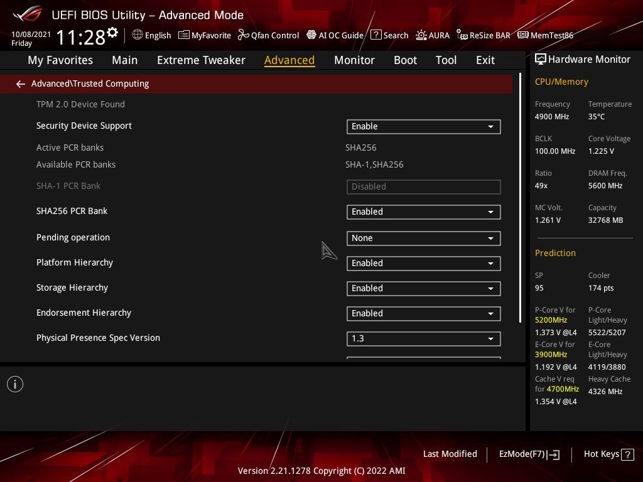
Task: Click the Search label in top toolbar
Action: (x=396, y=36)
